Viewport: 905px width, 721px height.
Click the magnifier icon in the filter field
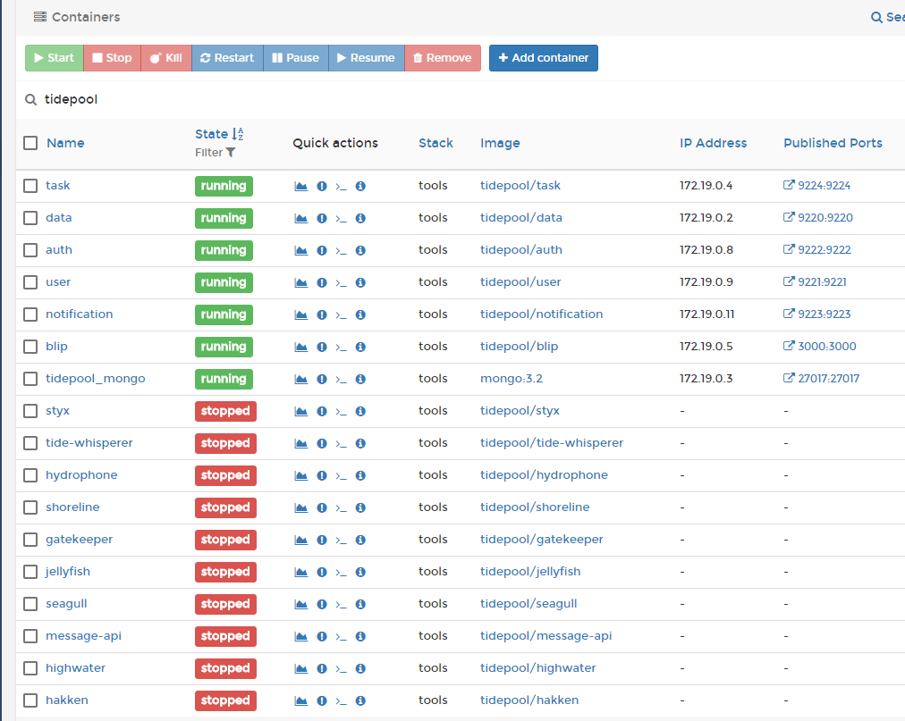click(x=30, y=99)
